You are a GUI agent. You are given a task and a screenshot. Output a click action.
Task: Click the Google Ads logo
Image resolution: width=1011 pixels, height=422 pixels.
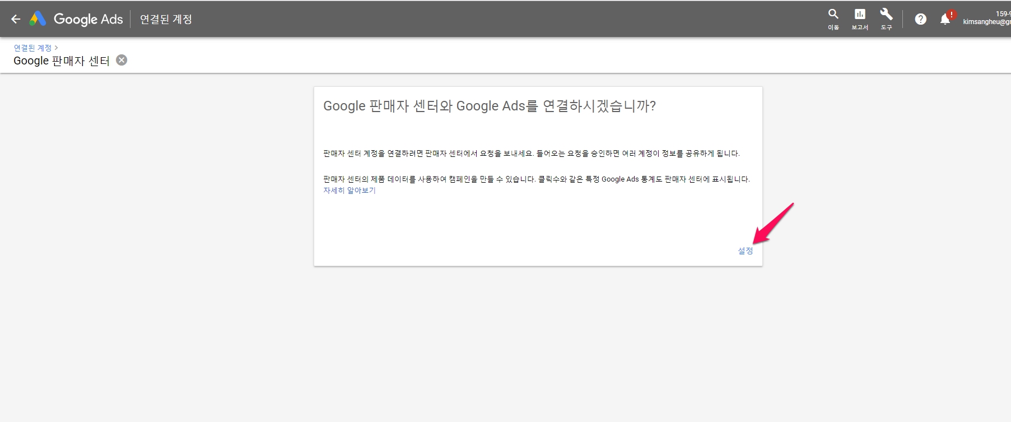pyautogui.click(x=76, y=19)
